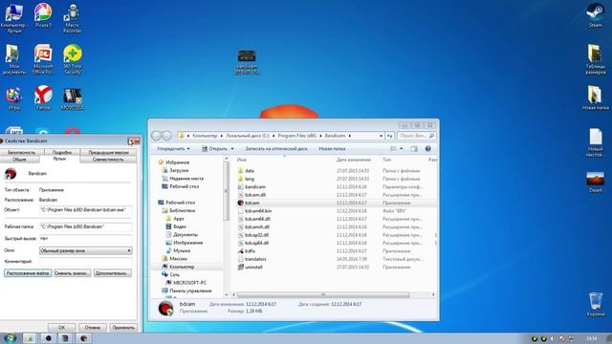The height and width of the screenshot is (344, 612).
Task: Click Отмена in the properties dialog
Action: [92, 327]
